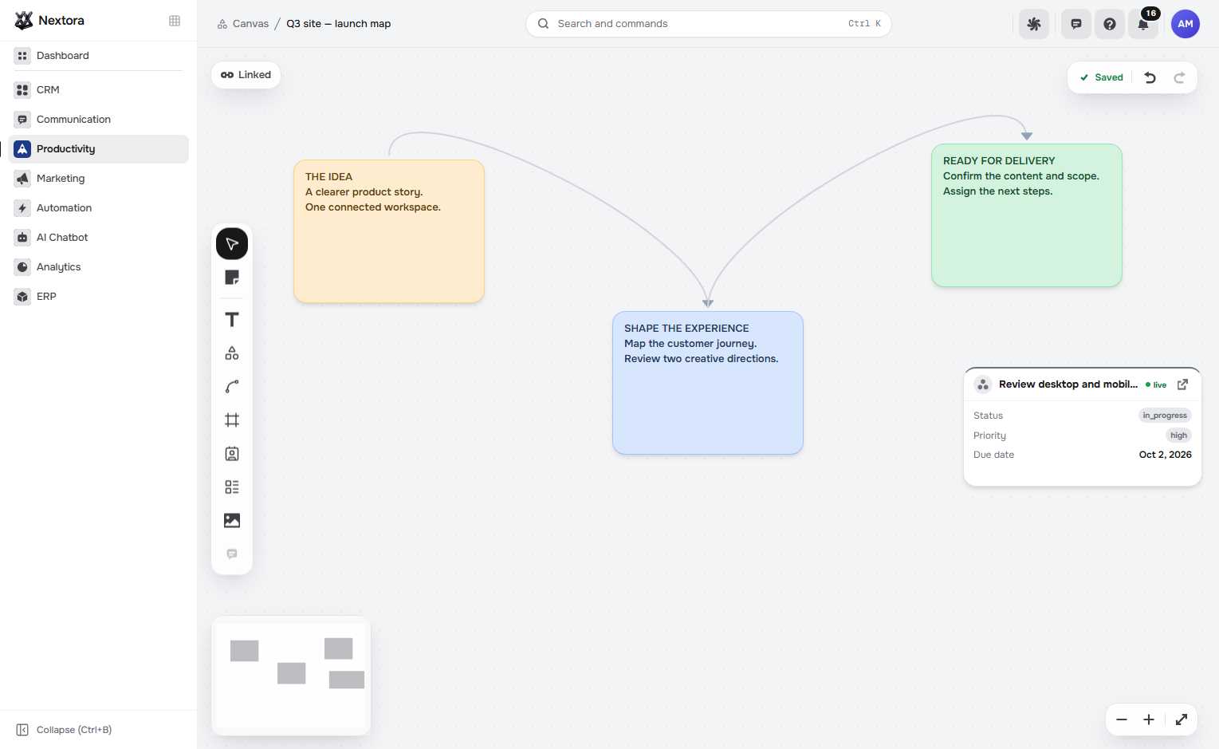Zoom out of the canvas
The image size is (1219, 749).
(1122, 719)
